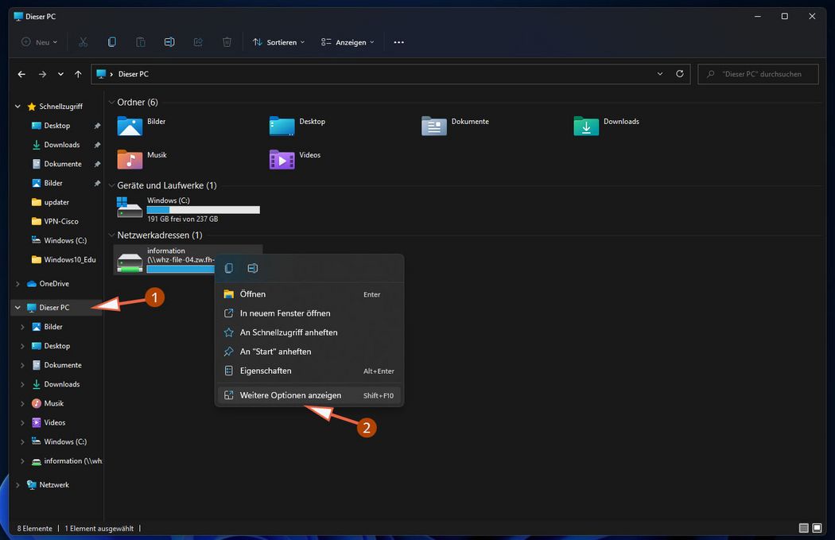Viewport: 835px width, 540px height.
Task: Select Downloads under Schnellzugriff
Action: (62, 145)
